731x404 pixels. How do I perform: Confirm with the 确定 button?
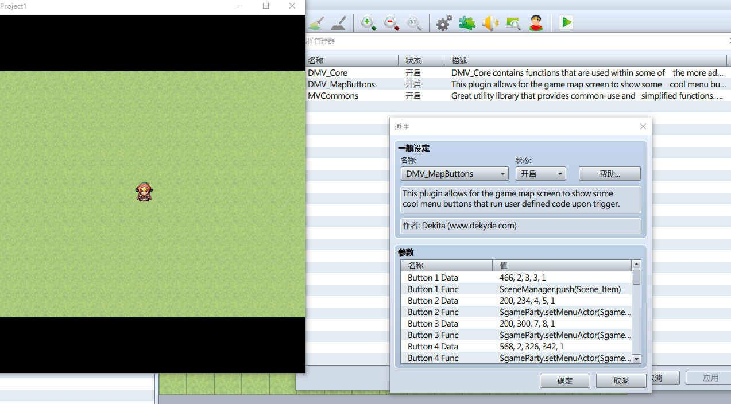click(565, 380)
